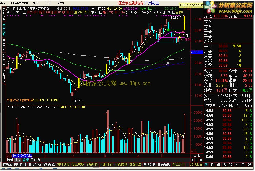This screenshot has height=171, width=255.
Task: Open the 关联报价 tab
Action: (20, 164)
